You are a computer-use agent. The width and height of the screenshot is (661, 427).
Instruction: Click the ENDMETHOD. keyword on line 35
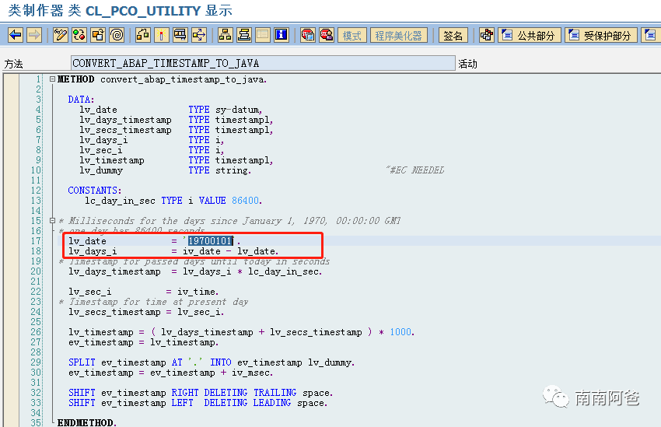click(87, 422)
